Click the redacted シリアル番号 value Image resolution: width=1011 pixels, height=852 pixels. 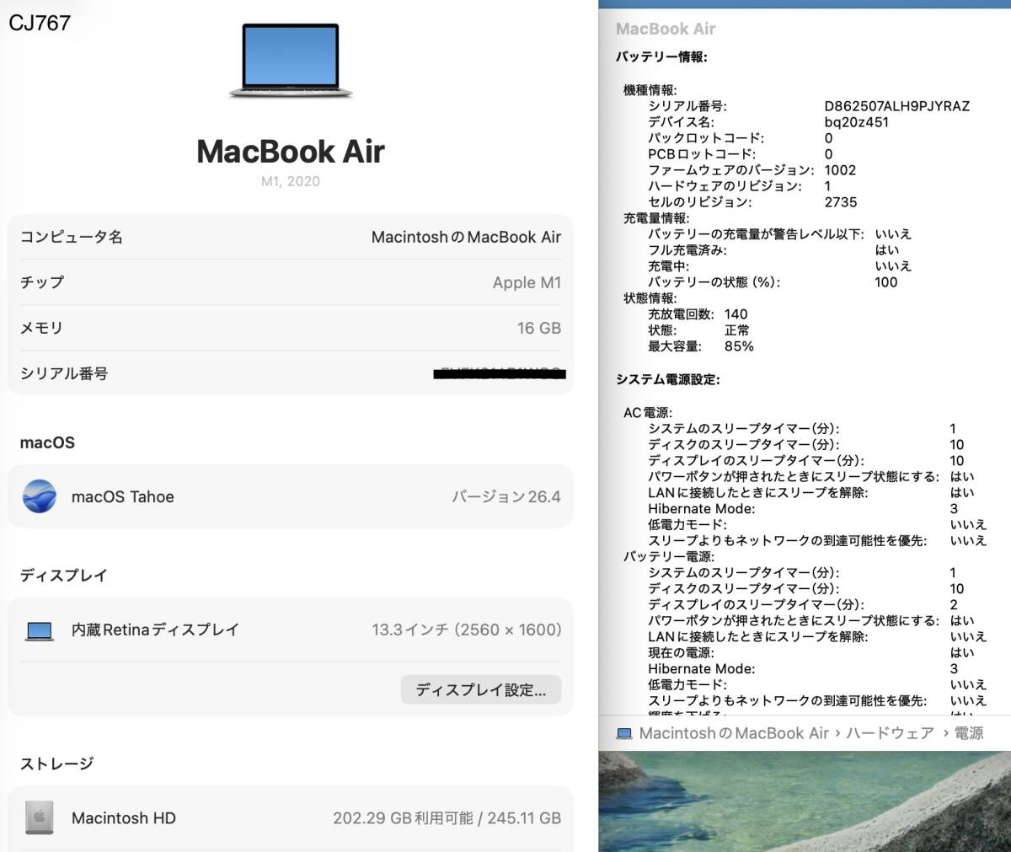500,373
